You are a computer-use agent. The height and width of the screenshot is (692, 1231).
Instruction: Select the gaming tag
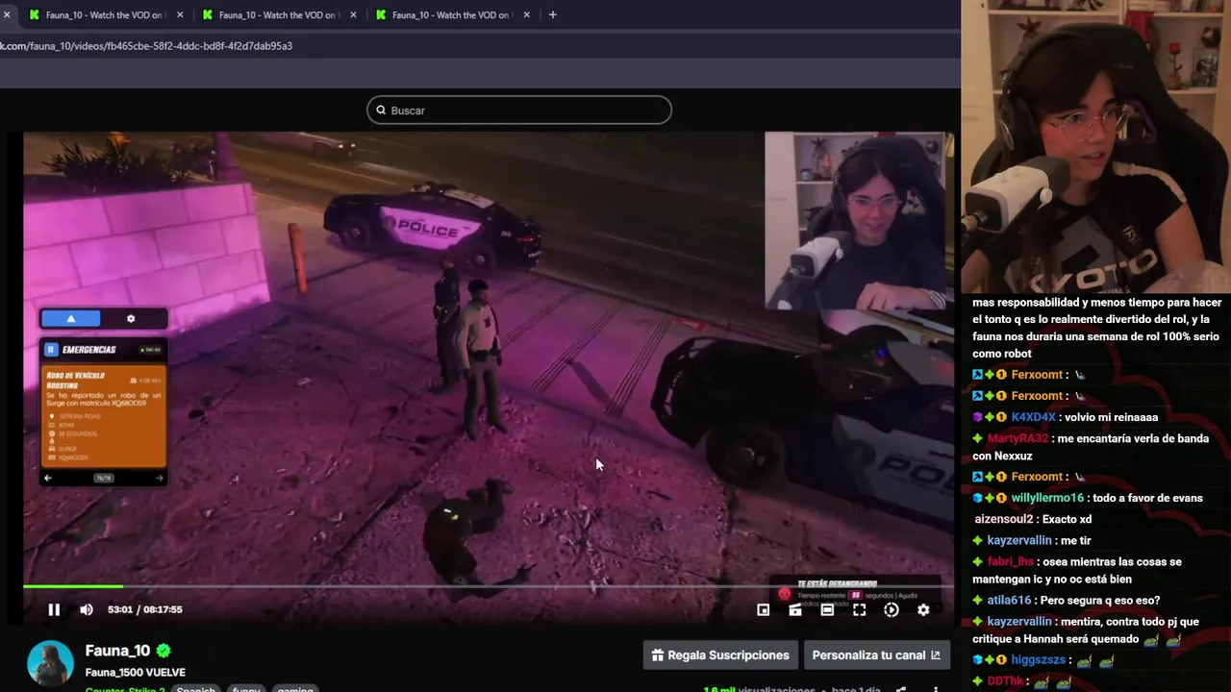(295, 689)
